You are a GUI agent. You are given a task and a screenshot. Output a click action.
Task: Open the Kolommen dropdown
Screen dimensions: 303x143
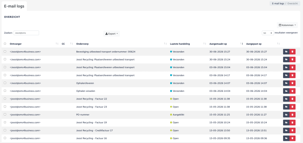pos(287,25)
